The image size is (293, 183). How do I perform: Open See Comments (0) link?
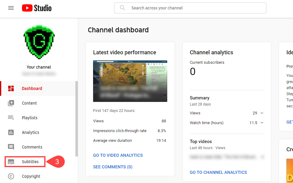click(113, 167)
